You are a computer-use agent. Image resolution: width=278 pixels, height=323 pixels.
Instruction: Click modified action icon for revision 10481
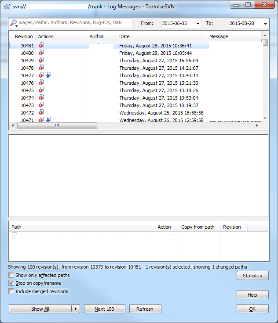(x=41, y=45)
